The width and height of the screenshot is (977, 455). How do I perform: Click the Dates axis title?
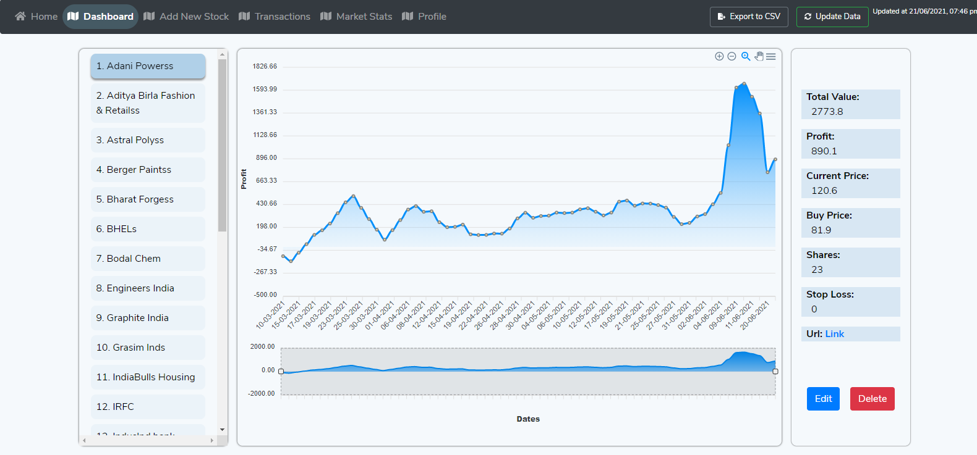(x=528, y=419)
